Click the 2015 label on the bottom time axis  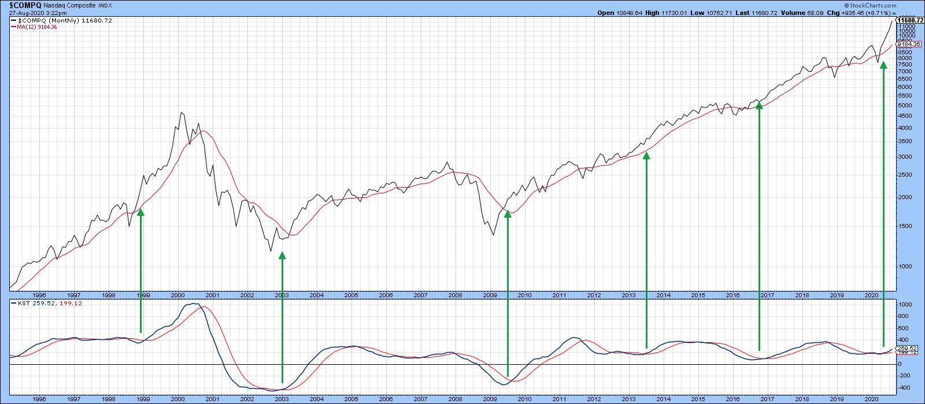pyautogui.click(x=698, y=399)
